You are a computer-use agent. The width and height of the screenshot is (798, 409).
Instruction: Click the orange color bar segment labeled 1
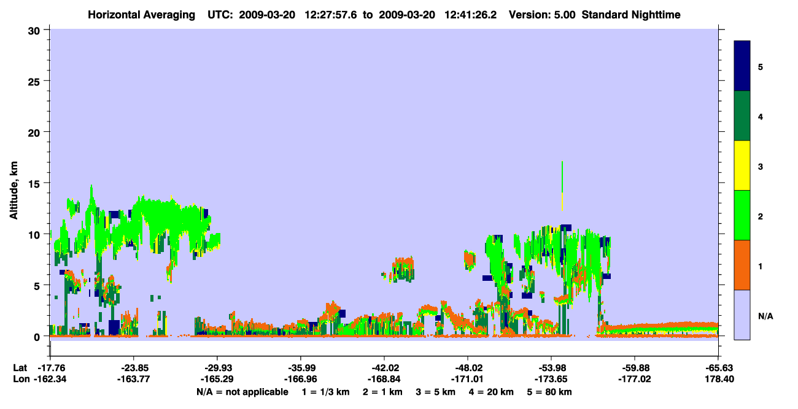click(x=742, y=265)
